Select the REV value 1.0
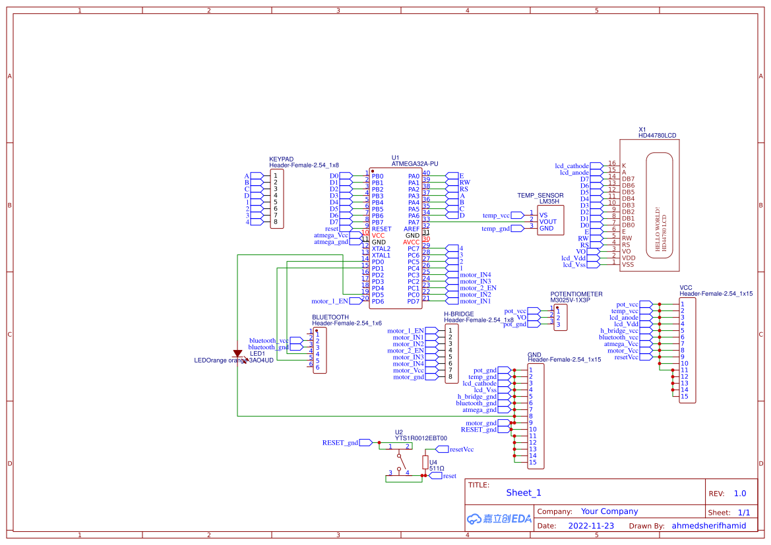The width and height of the screenshot is (771, 545). 740,494
